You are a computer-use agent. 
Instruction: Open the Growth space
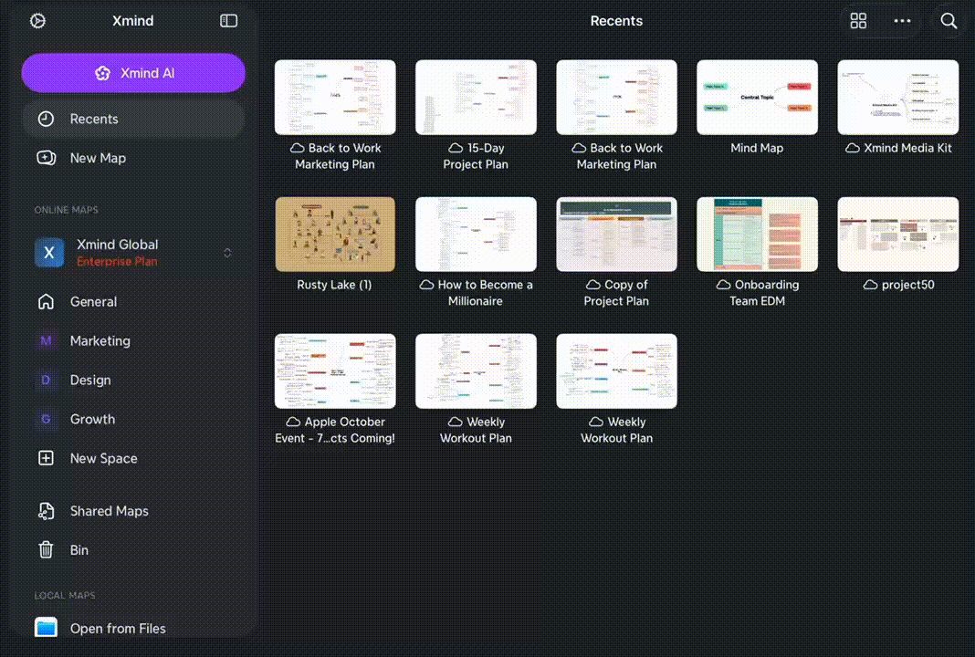click(133, 419)
